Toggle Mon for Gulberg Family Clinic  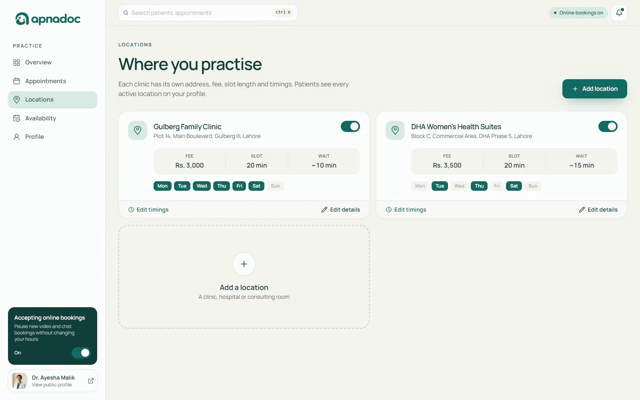tap(162, 186)
